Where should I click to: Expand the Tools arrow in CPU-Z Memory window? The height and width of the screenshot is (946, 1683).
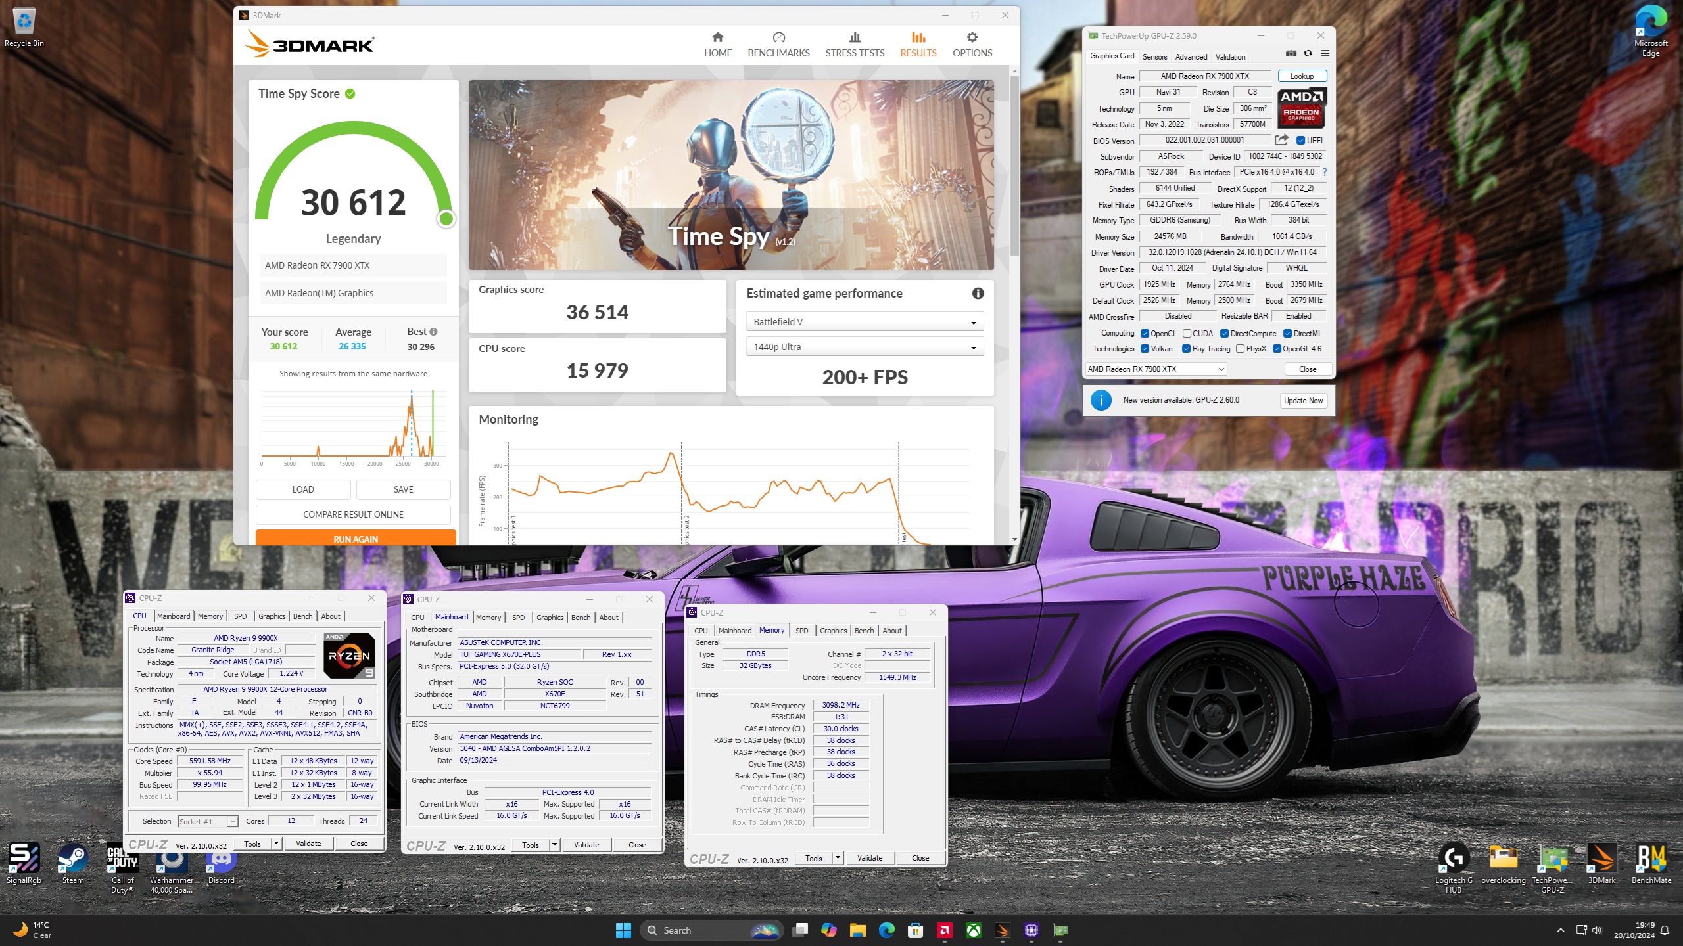tap(838, 858)
